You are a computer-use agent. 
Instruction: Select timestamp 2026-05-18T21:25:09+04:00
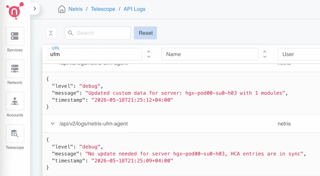click(x=132, y=161)
